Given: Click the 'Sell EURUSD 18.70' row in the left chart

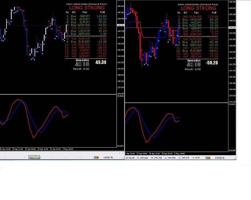Looking at the screenshot, I should click(x=86, y=28).
